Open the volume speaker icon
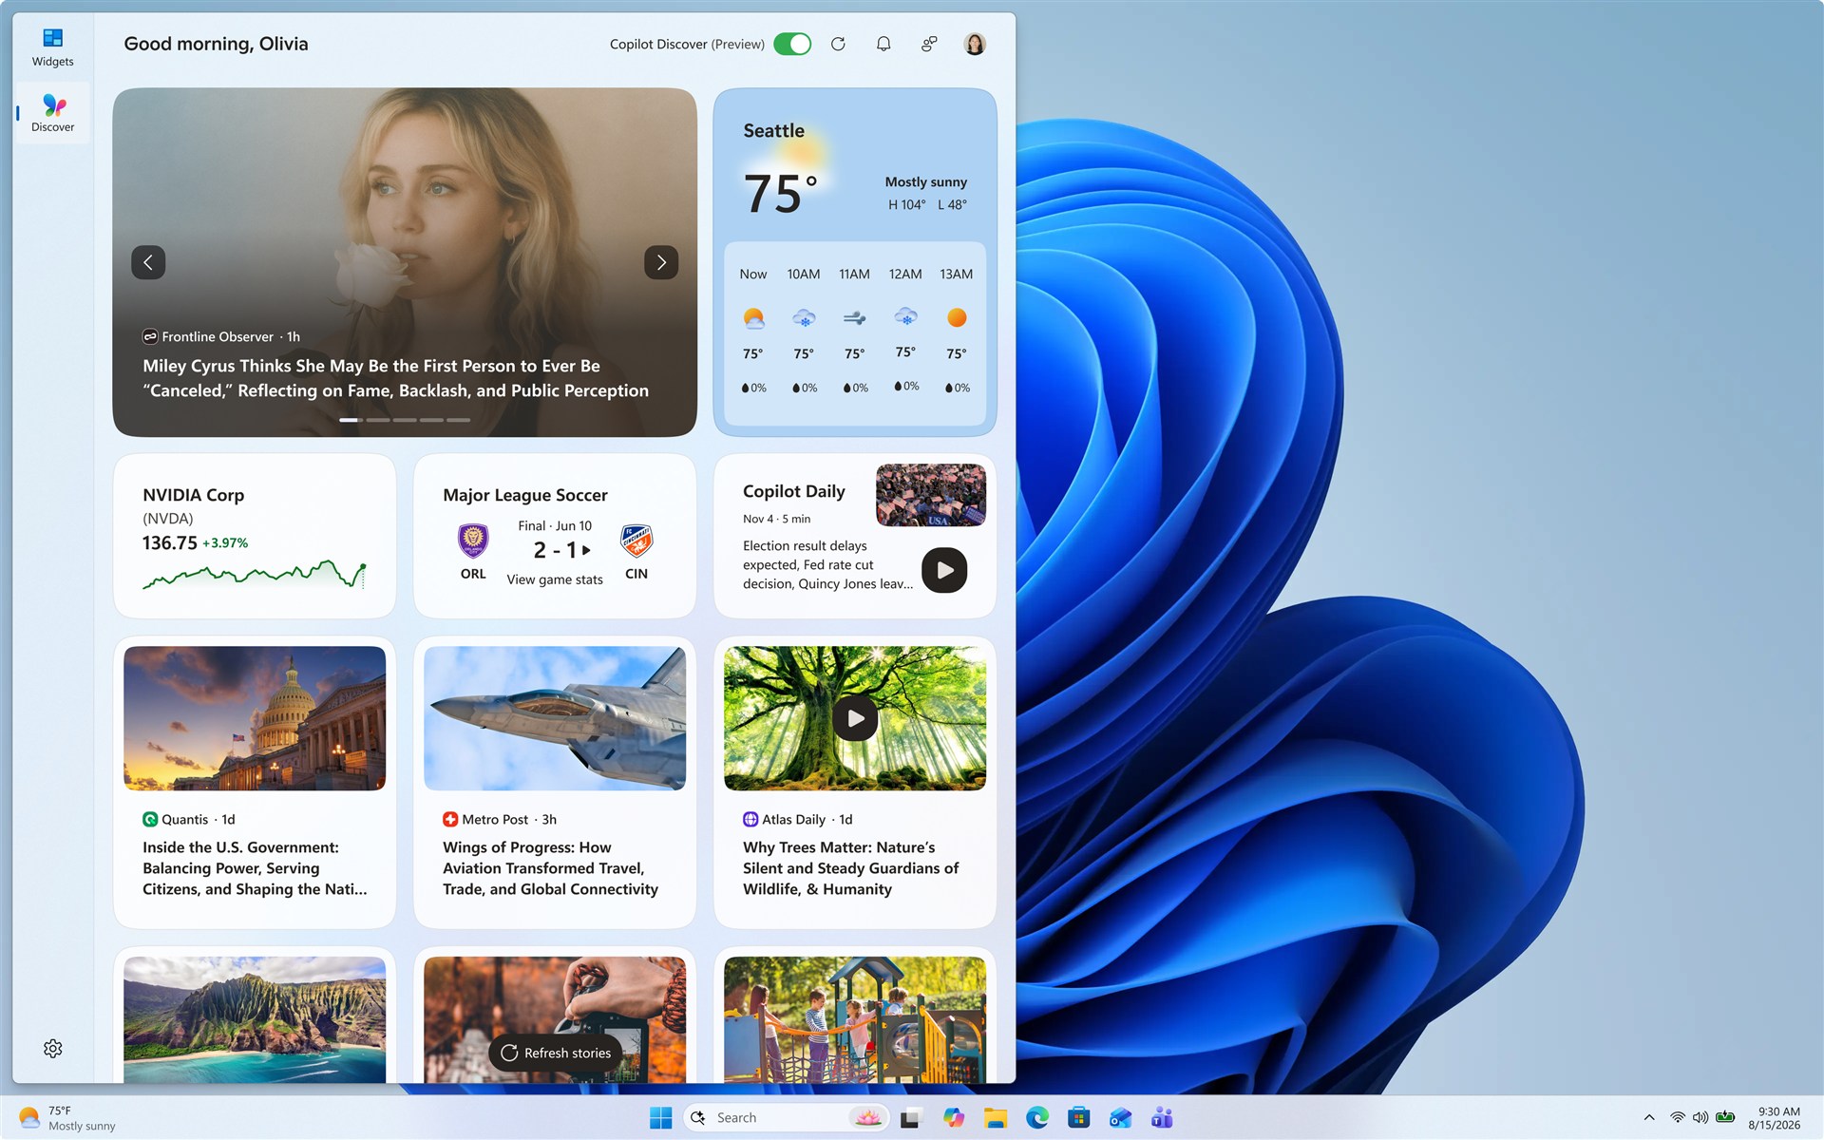 pos(1700,1118)
